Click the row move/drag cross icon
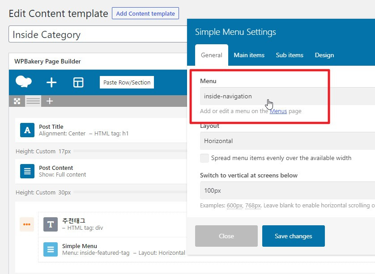Screen dimensions: 375x274 17,101
